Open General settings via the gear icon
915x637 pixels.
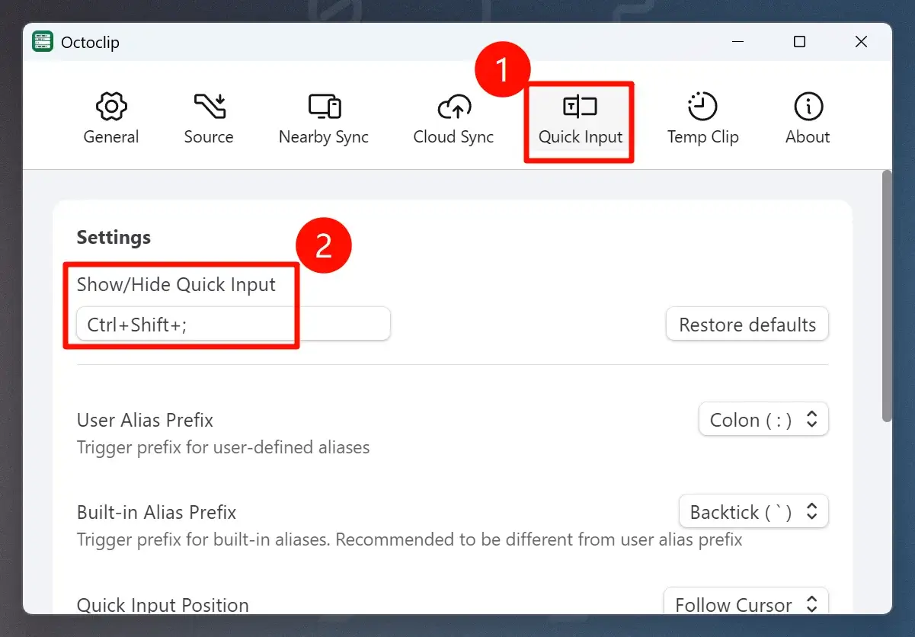(x=111, y=107)
